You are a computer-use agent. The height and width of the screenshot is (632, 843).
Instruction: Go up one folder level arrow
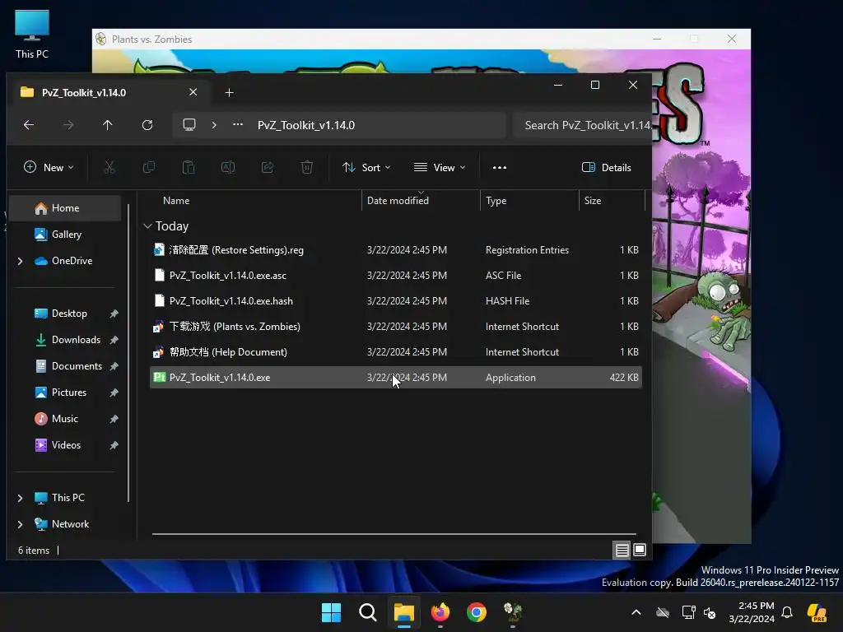[108, 125]
